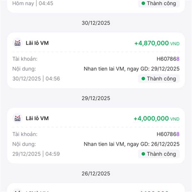Tap account number H607868 in the 29/12 card
The width and height of the screenshot is (192, 192).
click(x=168, y=134)
